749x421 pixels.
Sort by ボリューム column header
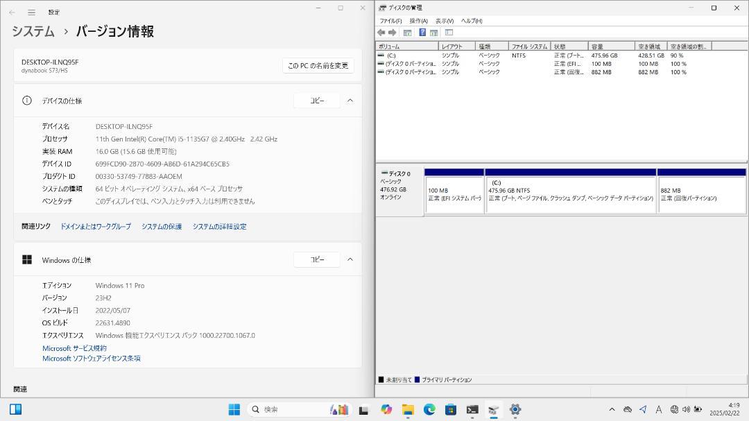(407, 46)
